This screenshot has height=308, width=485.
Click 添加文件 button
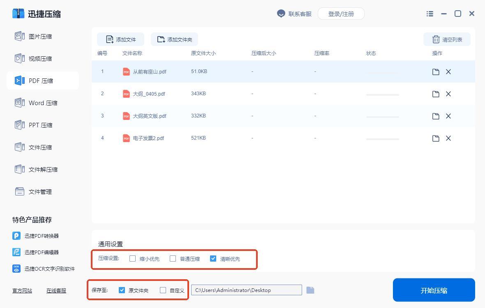[x=120, y=39]
